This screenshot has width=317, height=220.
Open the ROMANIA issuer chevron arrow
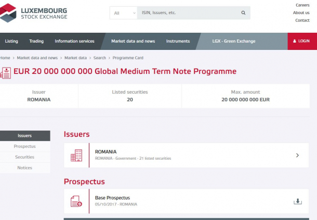tap(297, 155)
